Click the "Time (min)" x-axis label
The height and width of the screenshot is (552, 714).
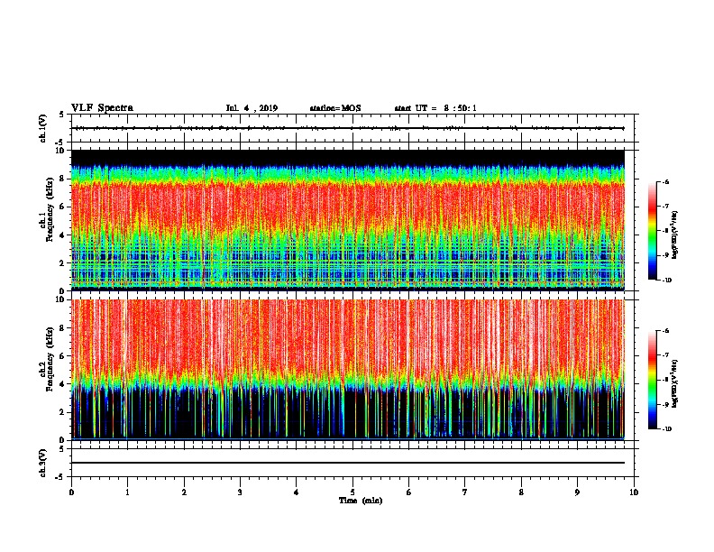(361, 501)
